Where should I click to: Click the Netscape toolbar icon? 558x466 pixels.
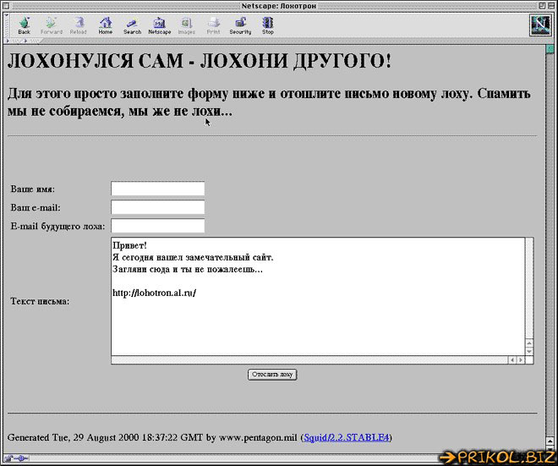tap(159, 25)
